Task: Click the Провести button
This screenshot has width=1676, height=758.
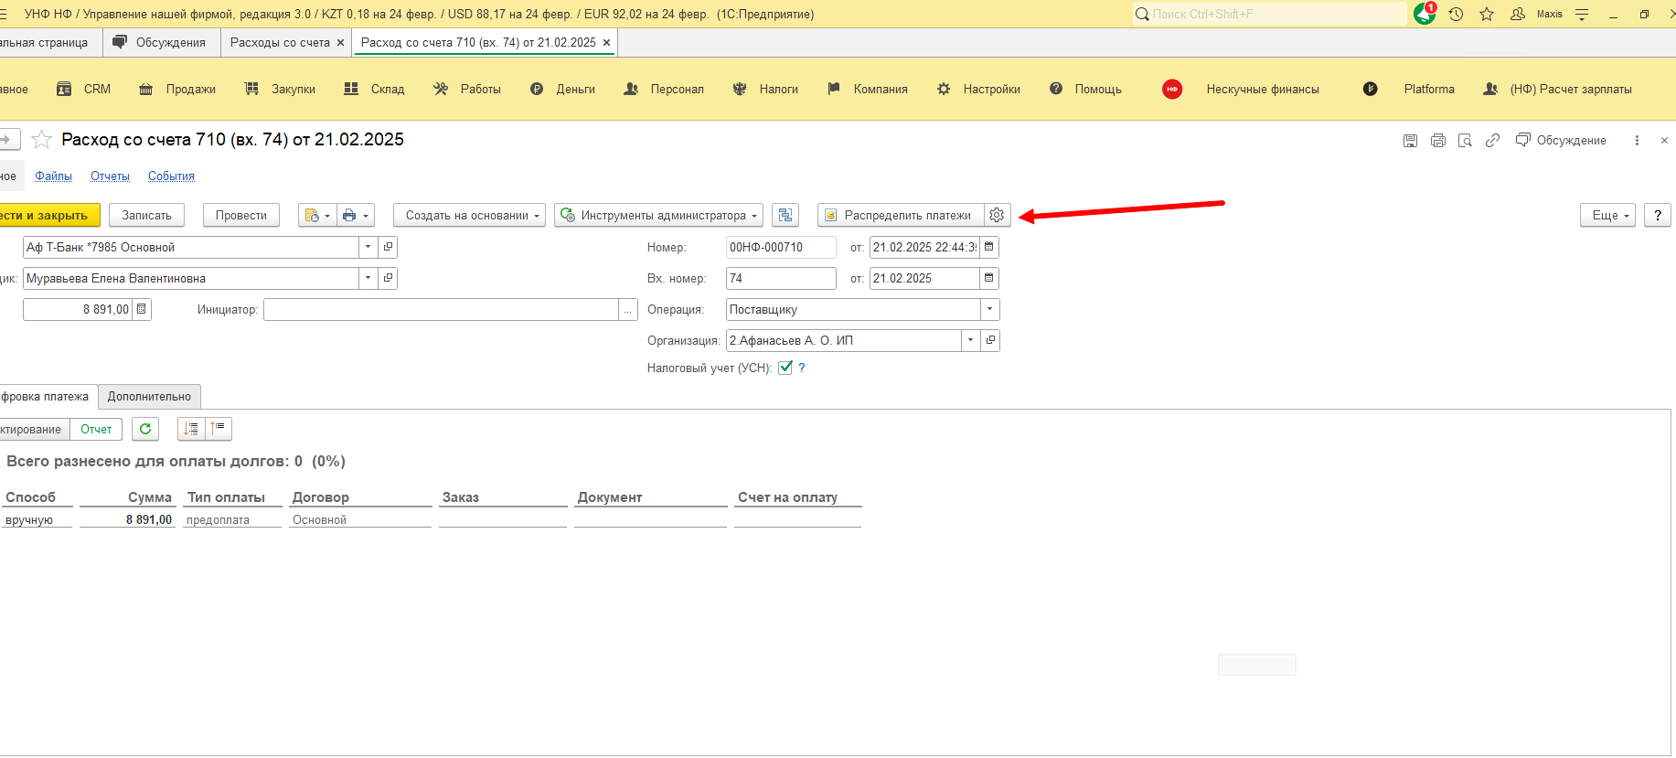Action: [241, 215]
